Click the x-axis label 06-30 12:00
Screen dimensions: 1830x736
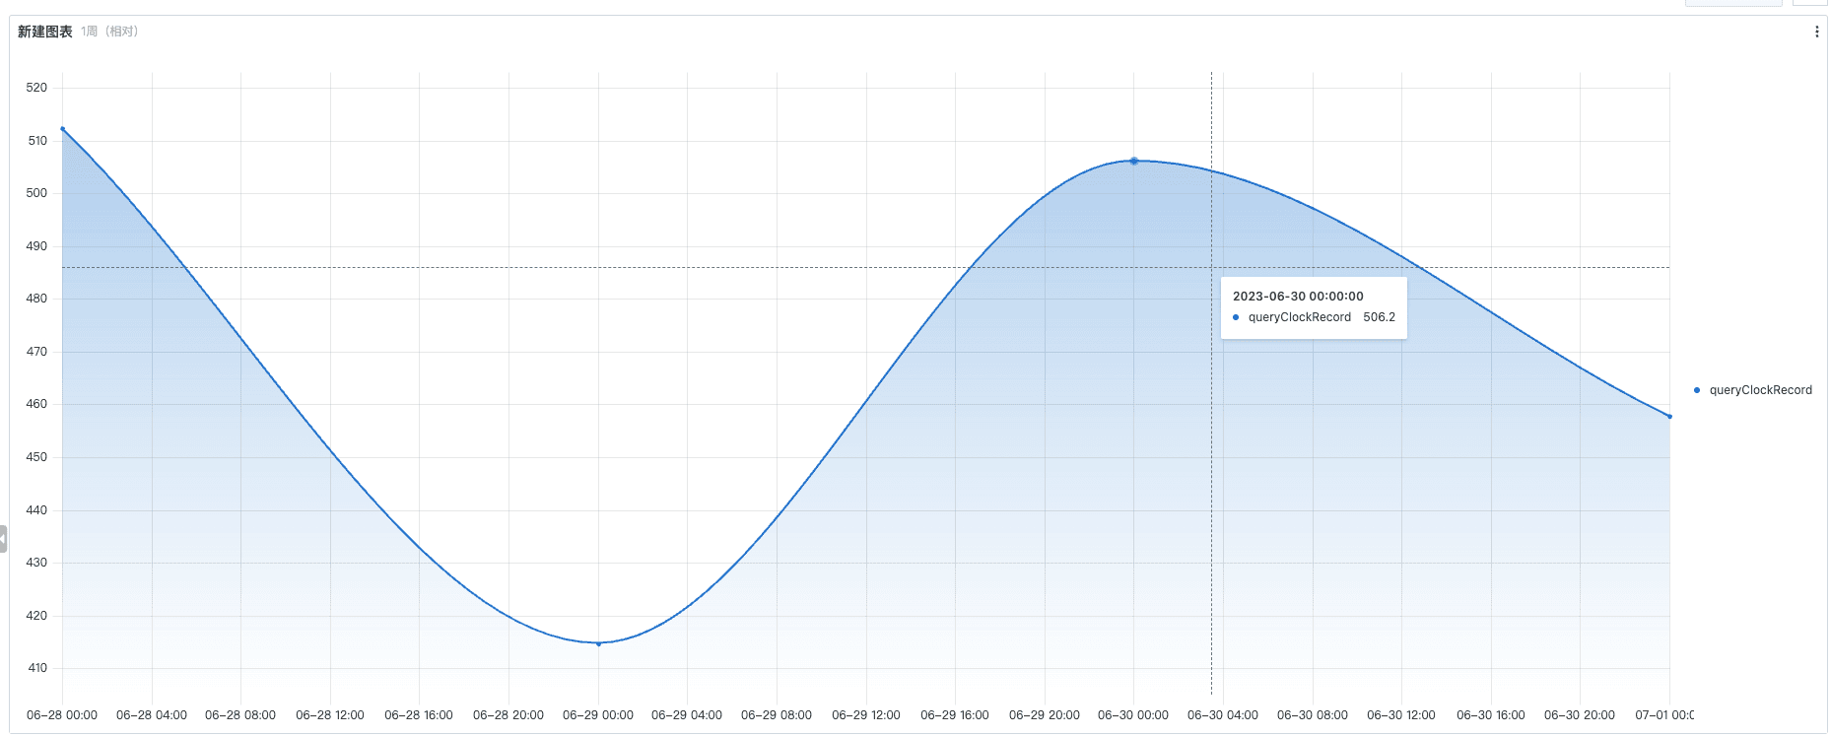click(x=1401, y=715)
